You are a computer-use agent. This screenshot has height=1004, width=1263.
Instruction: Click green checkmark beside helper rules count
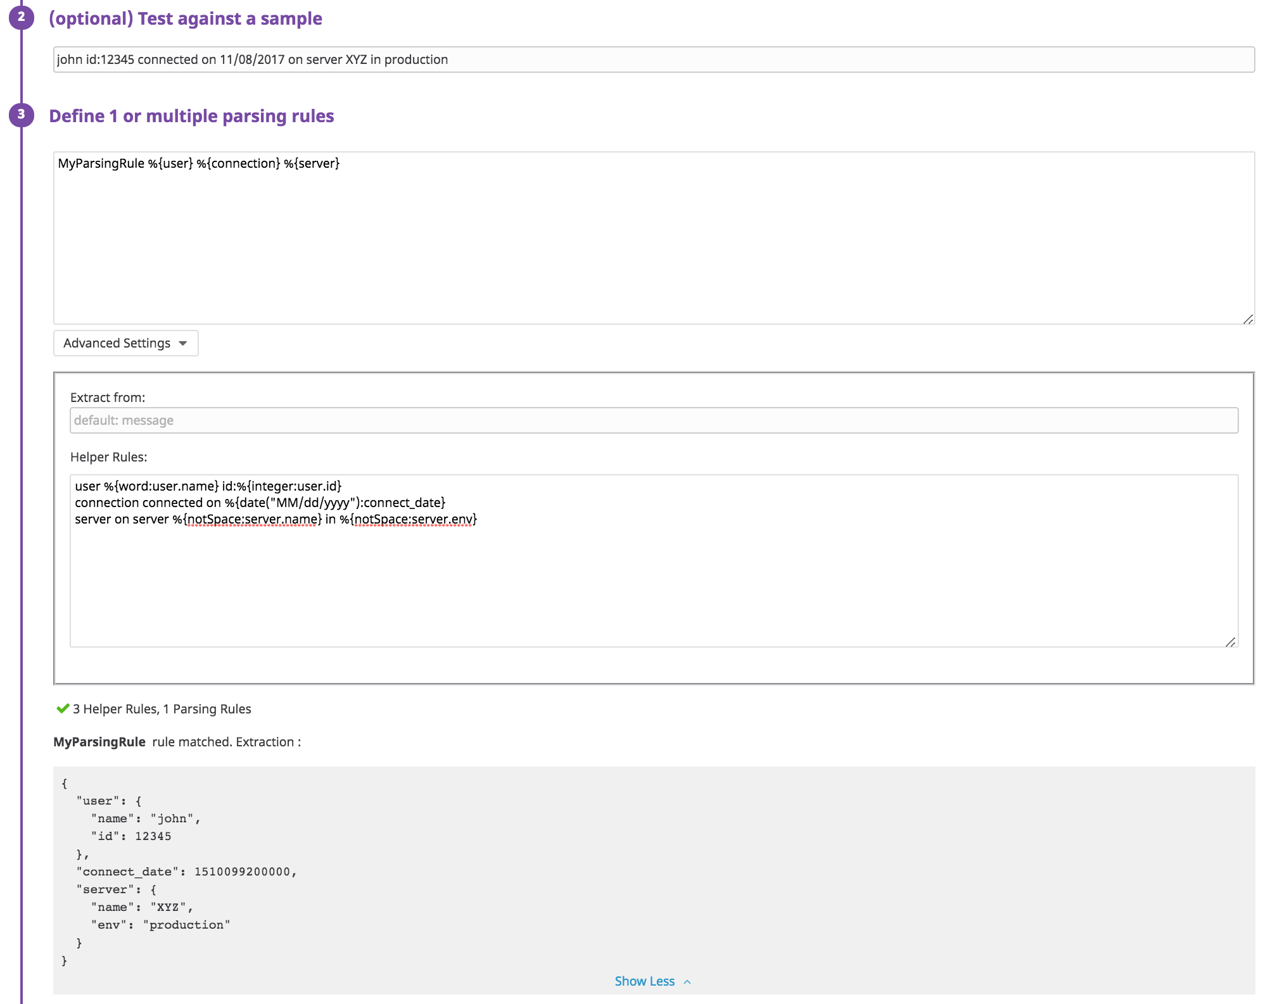tap(62, 708)
